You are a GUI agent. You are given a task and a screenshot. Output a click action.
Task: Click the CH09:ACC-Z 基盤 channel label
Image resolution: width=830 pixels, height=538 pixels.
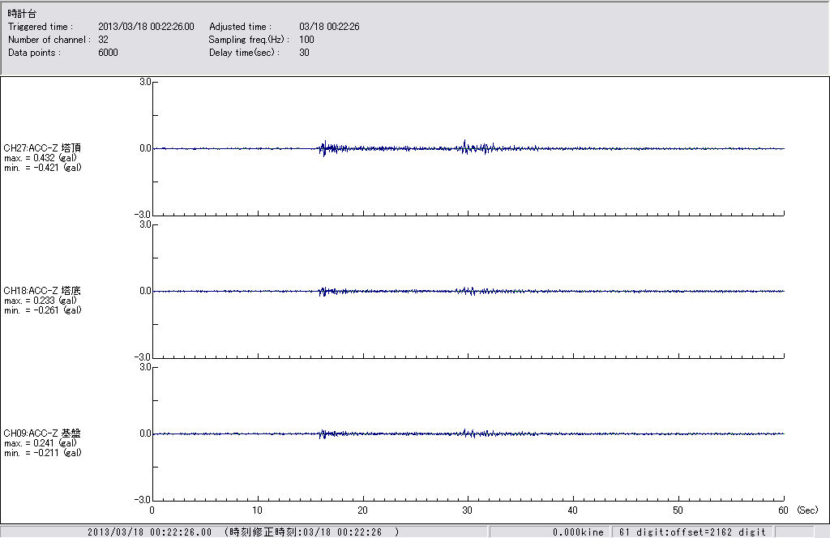pyautogui.click(x=42, y=433)
